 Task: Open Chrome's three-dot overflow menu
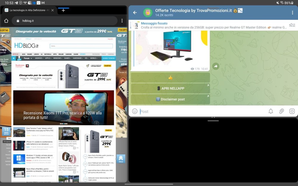coord(122,21)
